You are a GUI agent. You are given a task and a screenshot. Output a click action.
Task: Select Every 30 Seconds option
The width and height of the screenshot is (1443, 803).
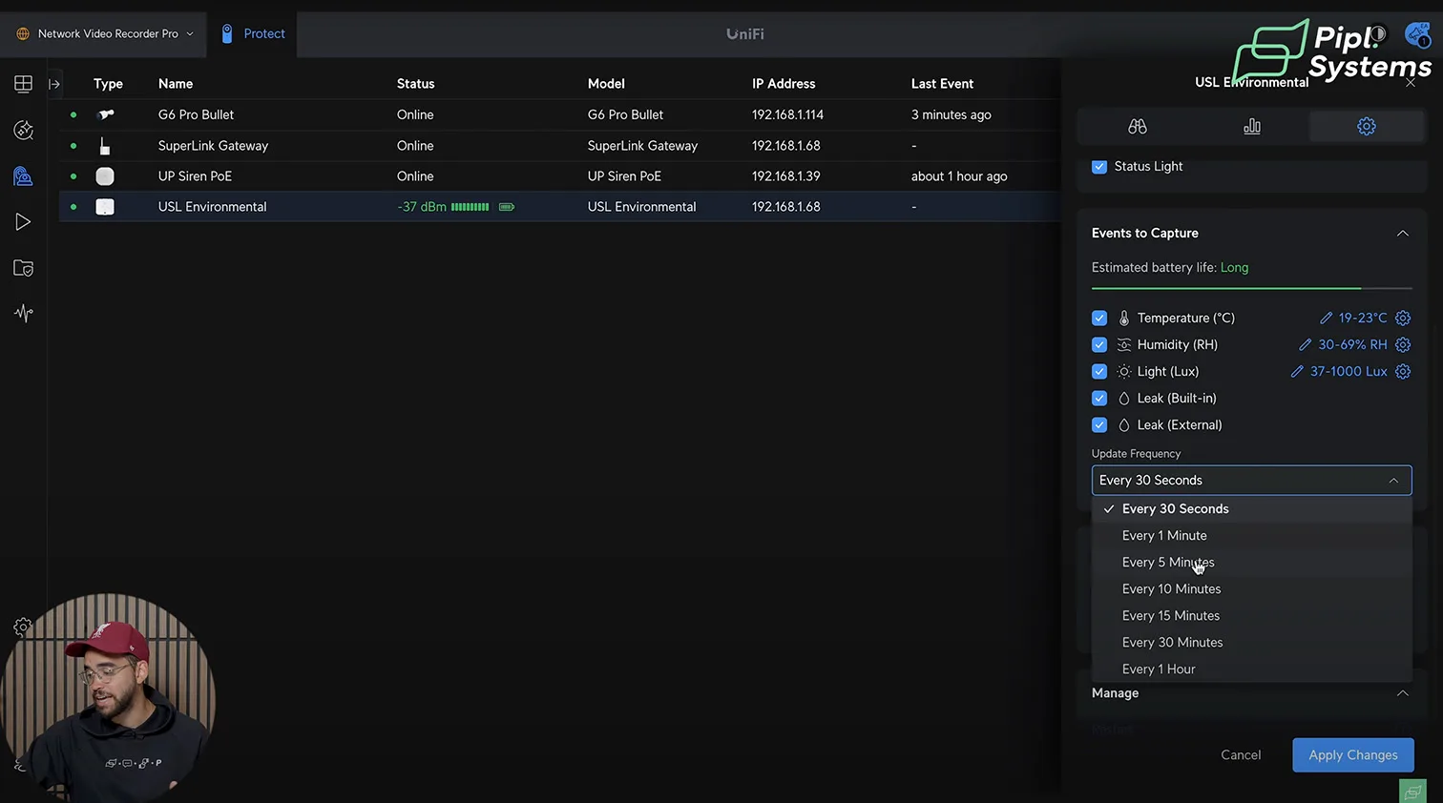click(x=1251, y=509)
